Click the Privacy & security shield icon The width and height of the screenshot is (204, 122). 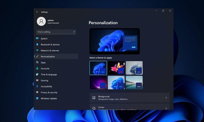click(37, 92)
